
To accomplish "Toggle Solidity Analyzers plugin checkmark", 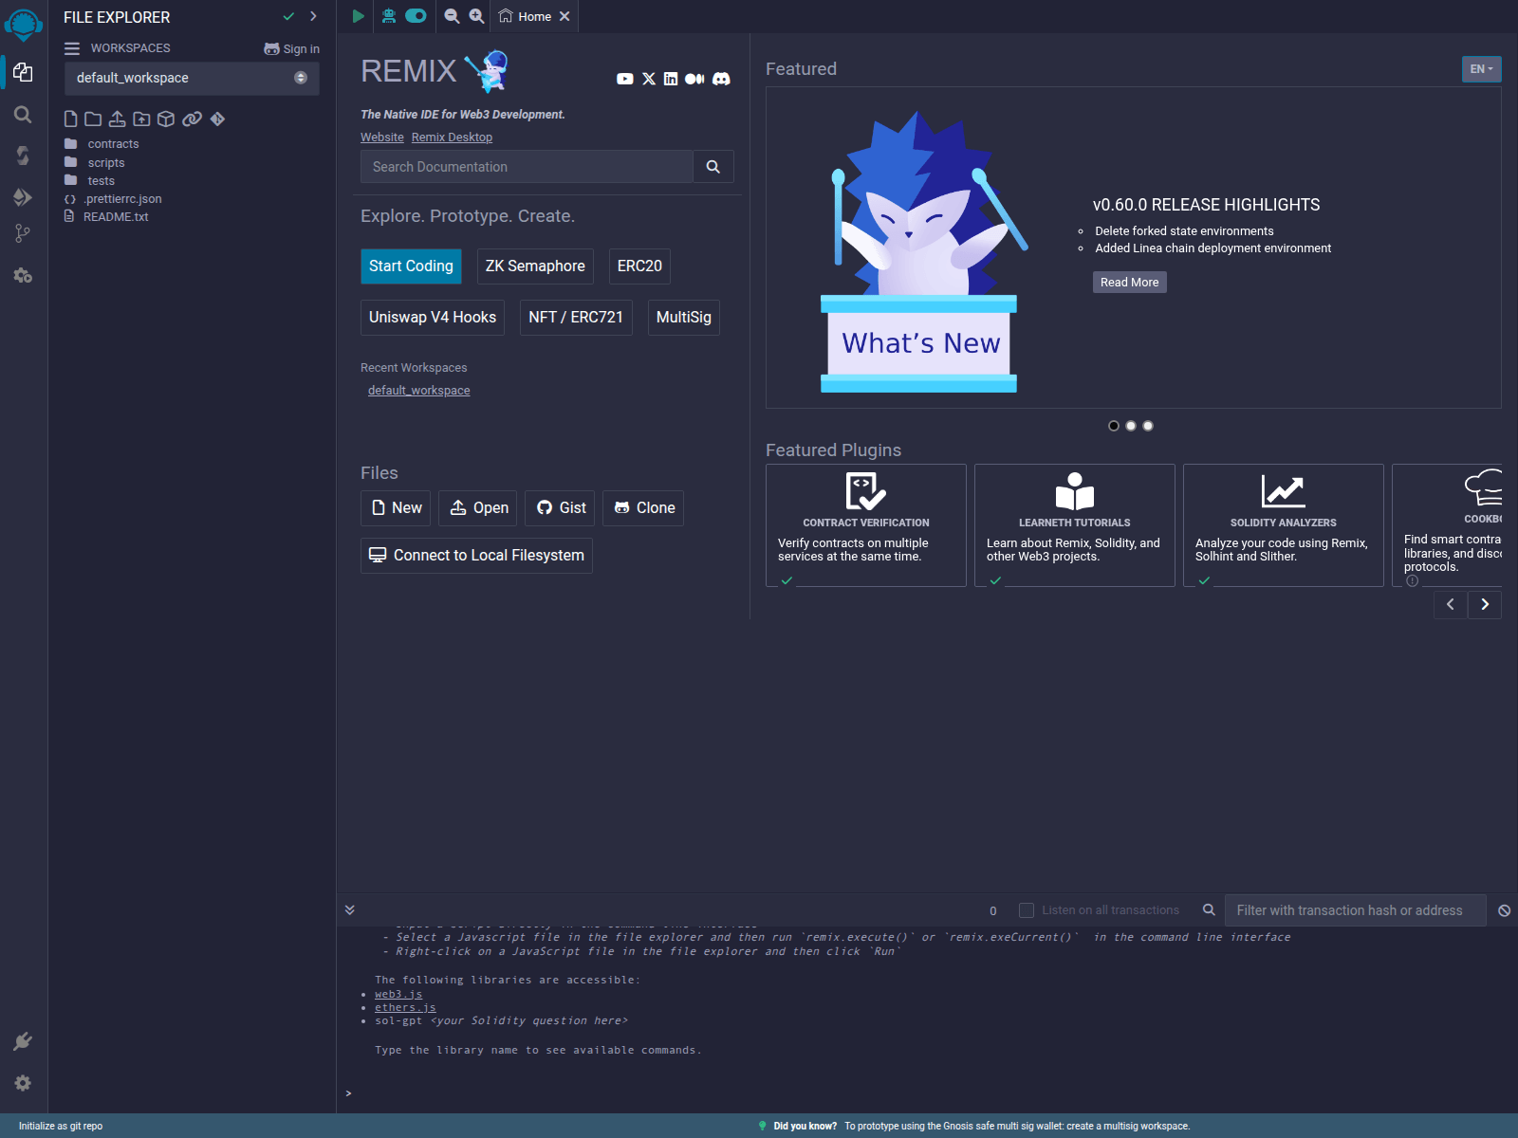I will pos(1204,580).
